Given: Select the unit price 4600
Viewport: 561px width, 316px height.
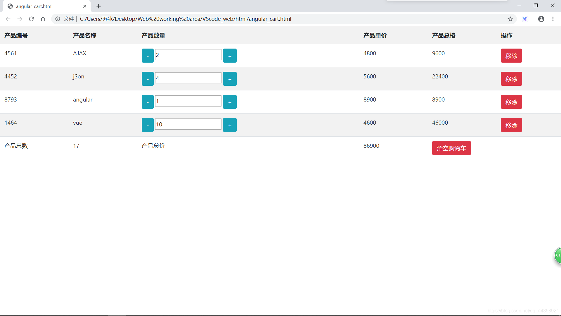Looking at the screenshot, I should 370,123.
